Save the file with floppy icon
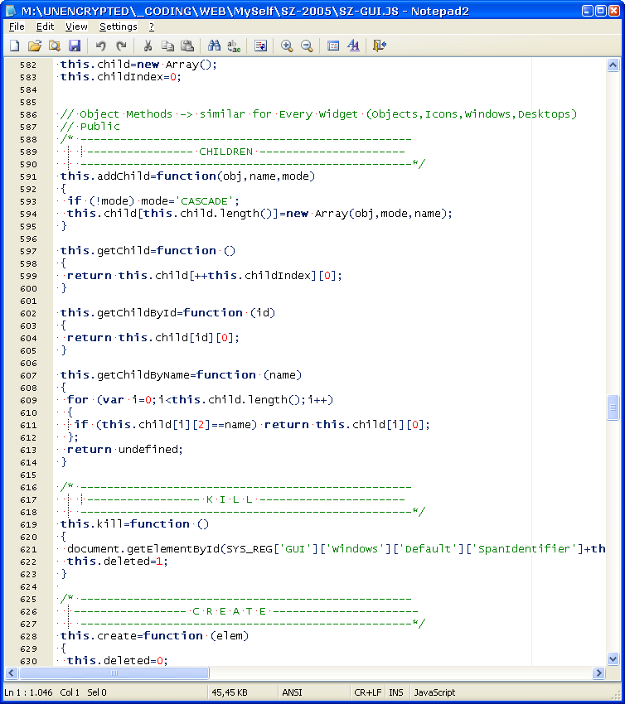The image size is (625, 704). 75,46
